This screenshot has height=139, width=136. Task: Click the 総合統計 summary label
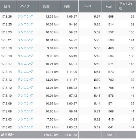(x=7, y=135)
